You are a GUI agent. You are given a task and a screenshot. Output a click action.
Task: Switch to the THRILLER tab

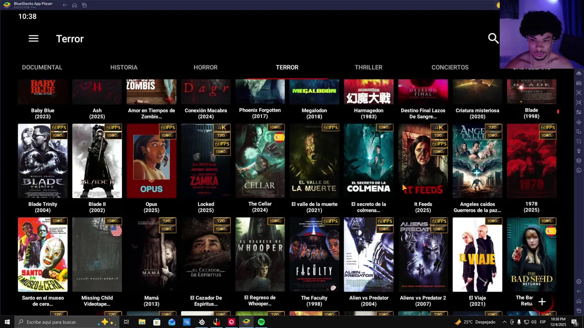tap(369, 67)
